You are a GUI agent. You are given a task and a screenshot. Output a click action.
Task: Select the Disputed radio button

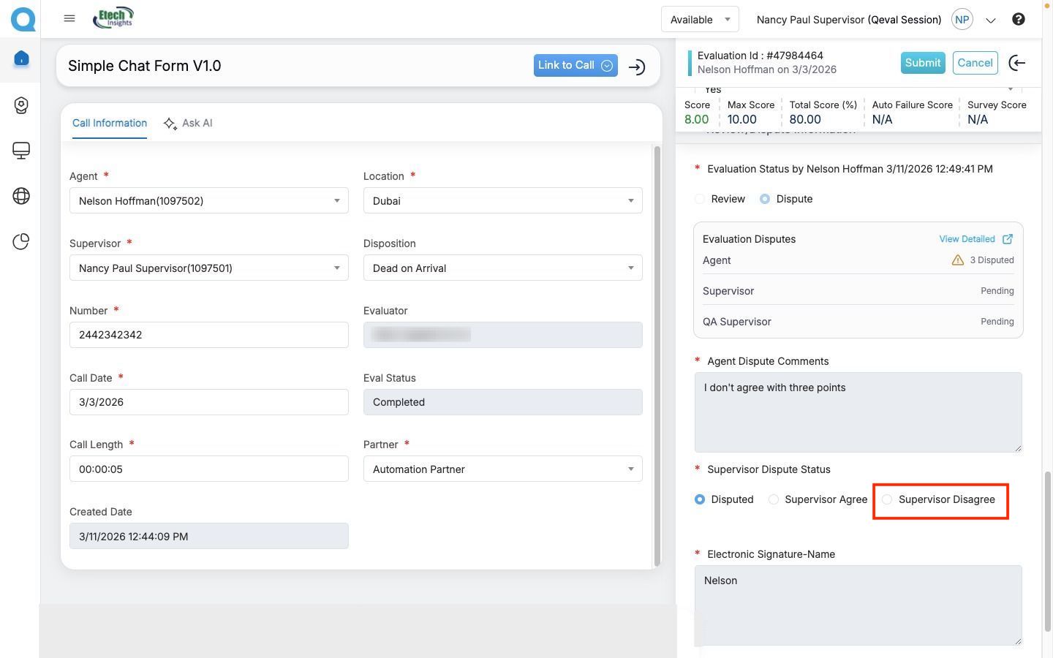coord(700,499)
